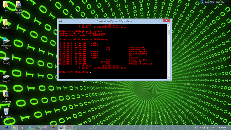Viewport: 231px width, 130px height.
Task: Click 'Windows 8 (C).lnk' in the listing
Action: click(x=141, y=64)
